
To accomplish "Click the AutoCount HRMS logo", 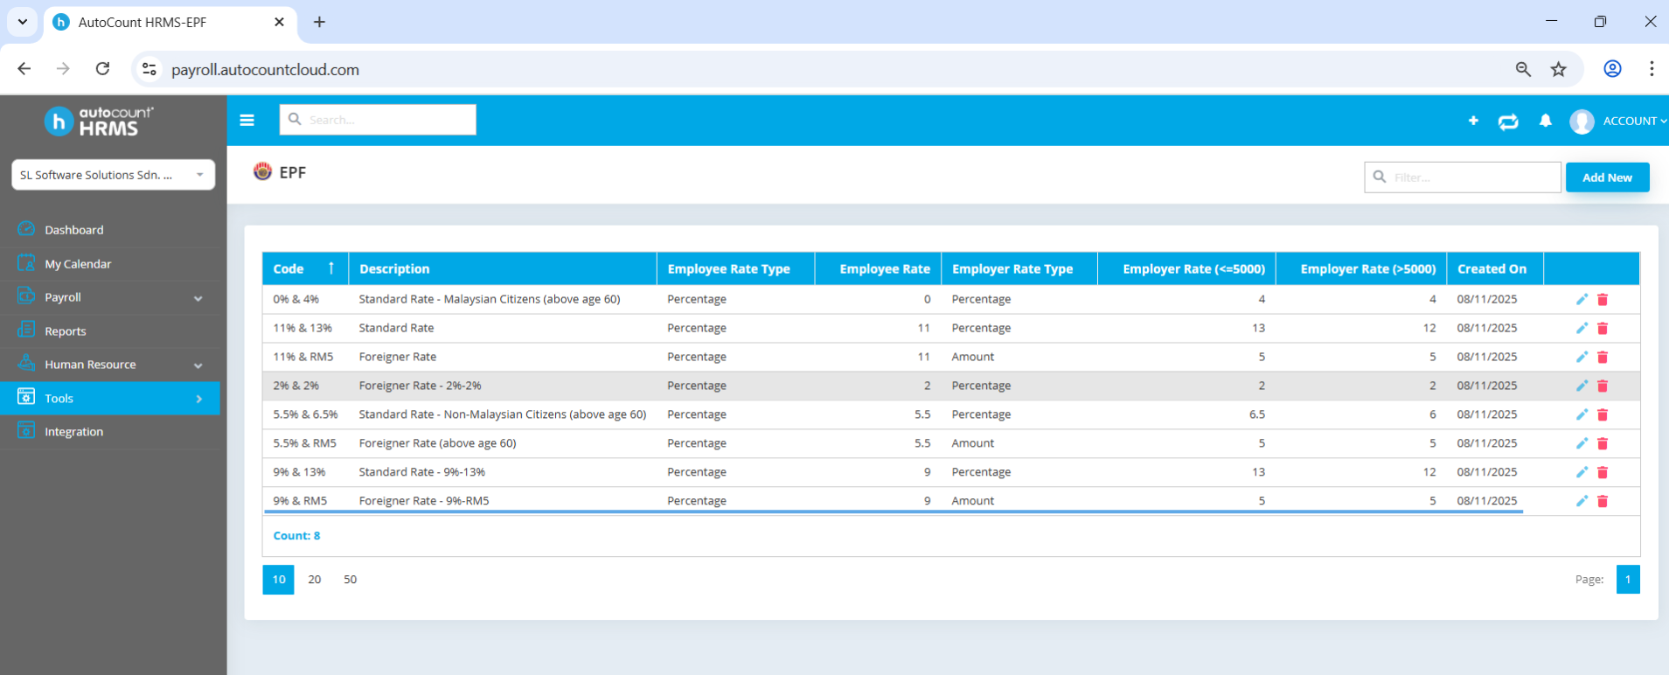I will pos(99,121).
